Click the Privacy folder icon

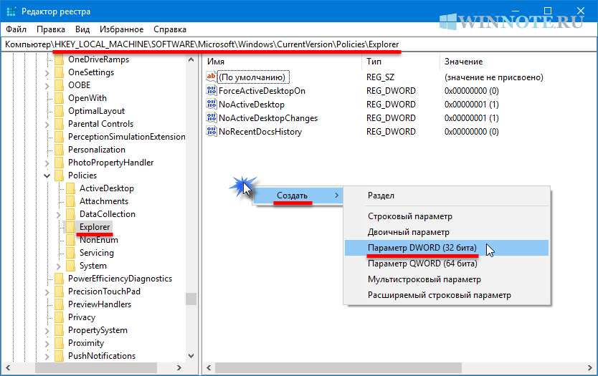(x=59, y=317)
